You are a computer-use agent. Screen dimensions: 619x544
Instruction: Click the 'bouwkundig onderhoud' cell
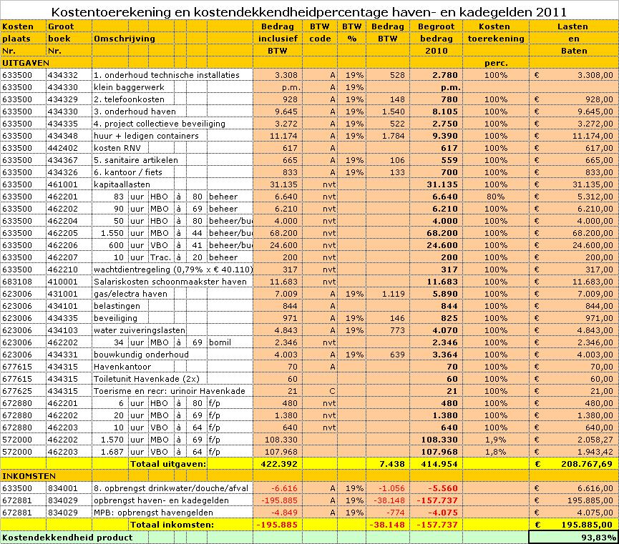tap(141, 355)
